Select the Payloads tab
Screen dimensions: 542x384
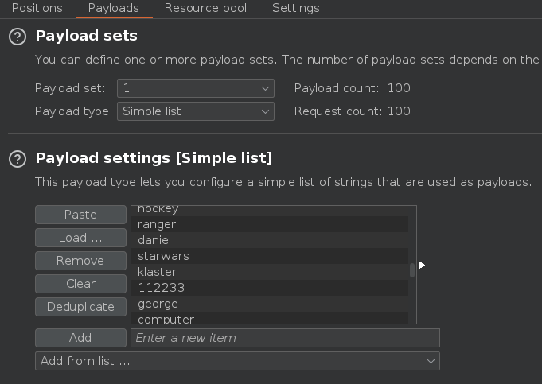pyautogui.click(x=113, y=8)
